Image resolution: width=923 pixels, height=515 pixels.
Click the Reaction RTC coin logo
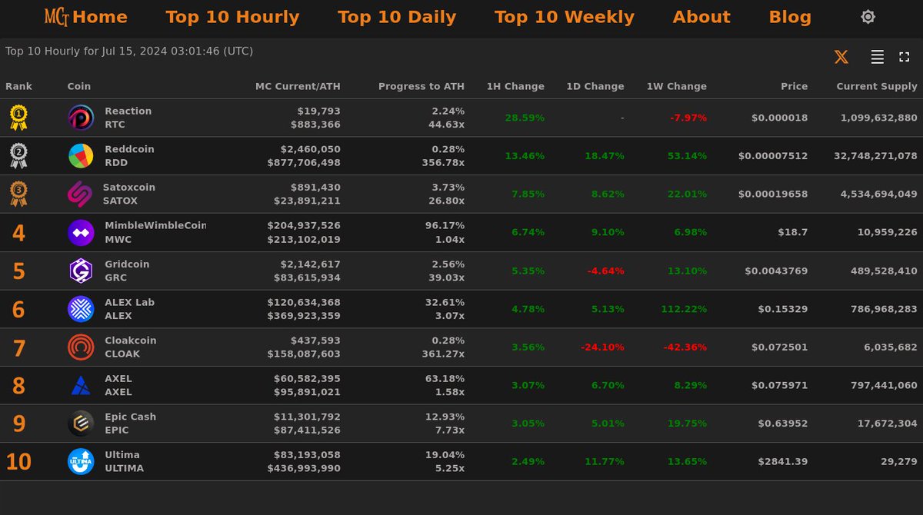(x=81, y=118)
